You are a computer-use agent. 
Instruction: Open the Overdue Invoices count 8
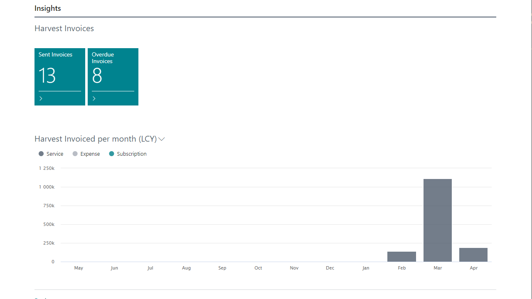[x=97, y=76]
